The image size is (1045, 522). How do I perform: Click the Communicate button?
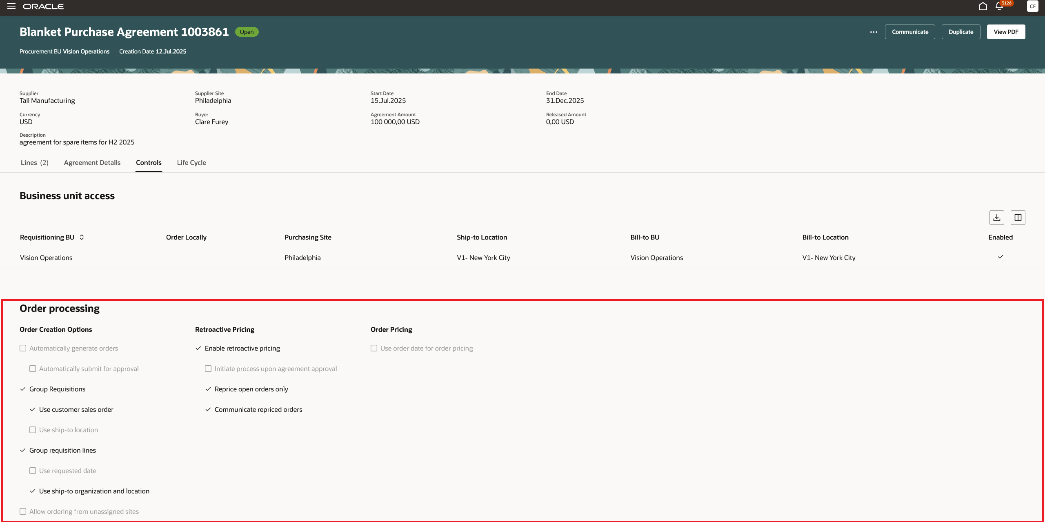(x=910, y=32)
